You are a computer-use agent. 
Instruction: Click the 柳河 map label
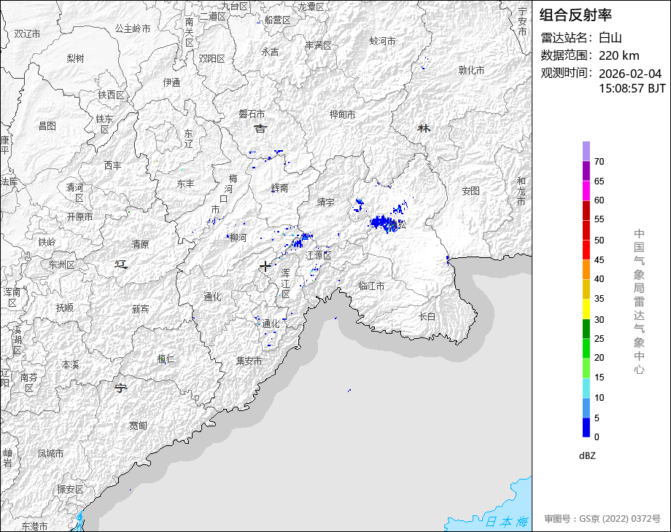(x=238, y=238)
